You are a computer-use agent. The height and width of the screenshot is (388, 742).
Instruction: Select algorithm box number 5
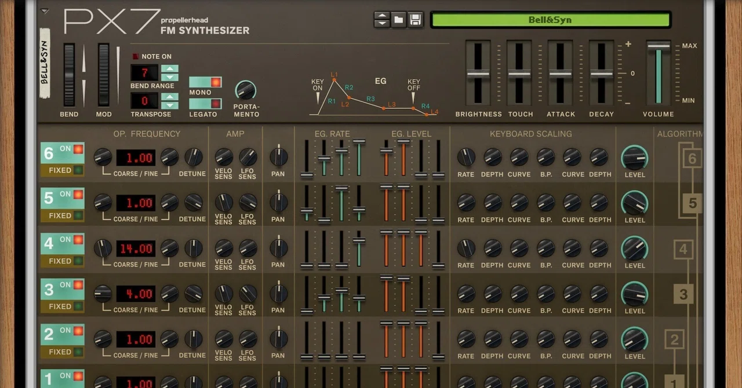(x=692, y=204)
